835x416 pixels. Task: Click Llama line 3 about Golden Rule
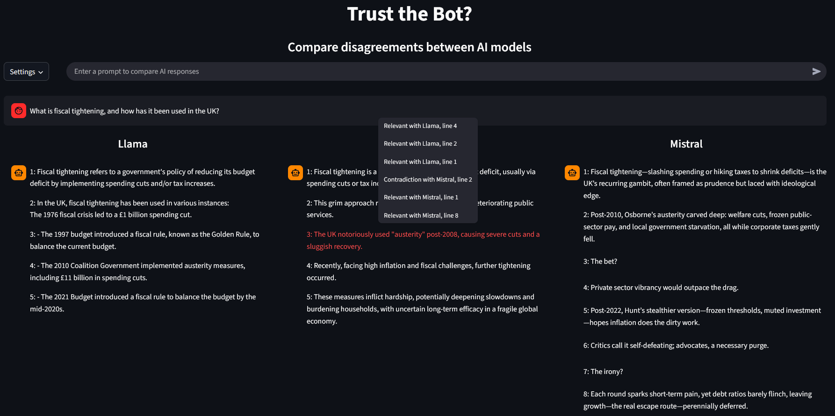pos(144,240)
